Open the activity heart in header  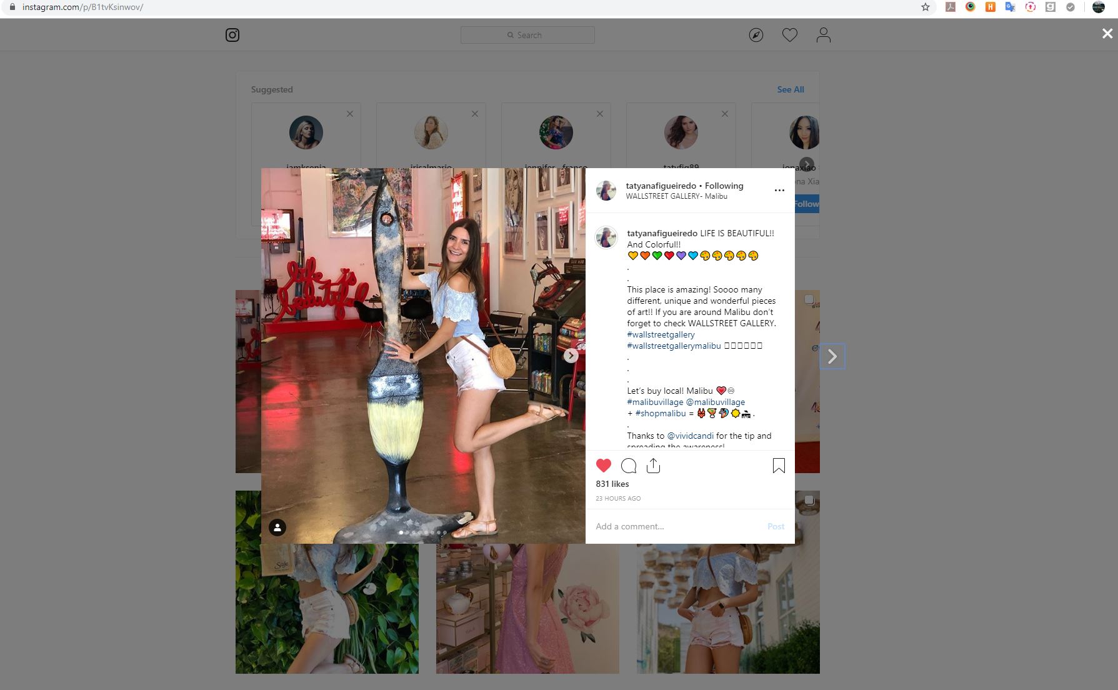790,35
